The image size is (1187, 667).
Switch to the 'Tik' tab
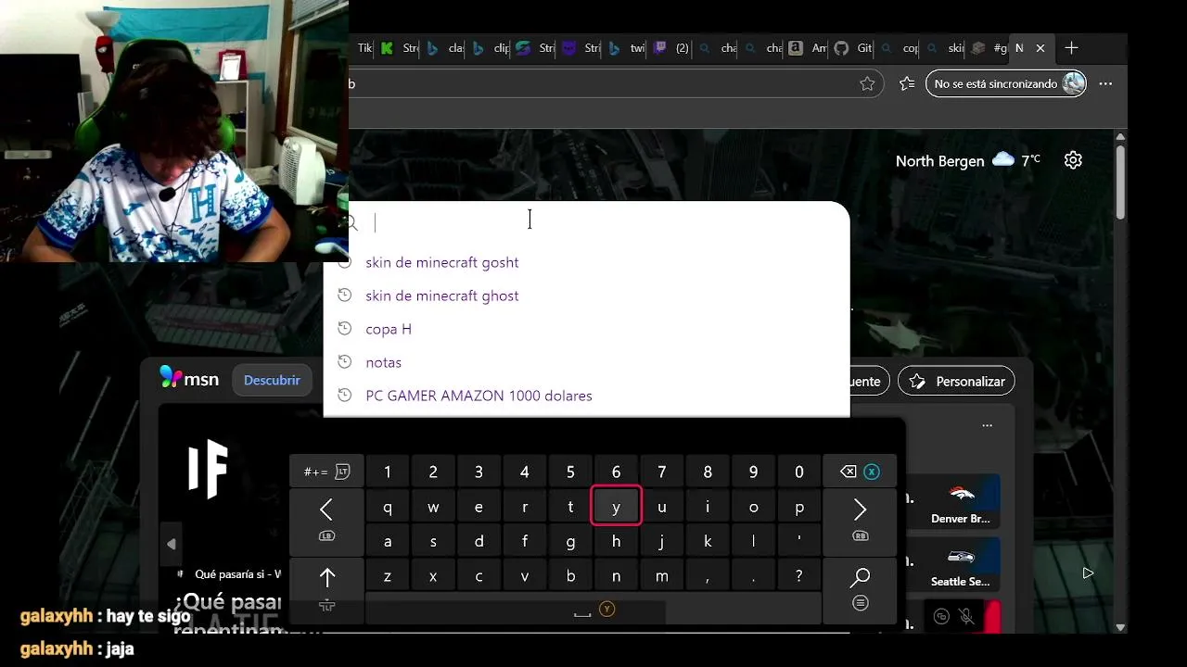point(364,48)
